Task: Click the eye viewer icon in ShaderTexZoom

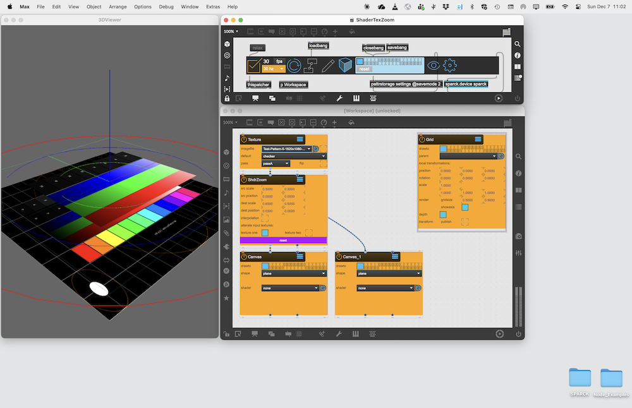Action: pyautogui.click(x=433, y=65)
